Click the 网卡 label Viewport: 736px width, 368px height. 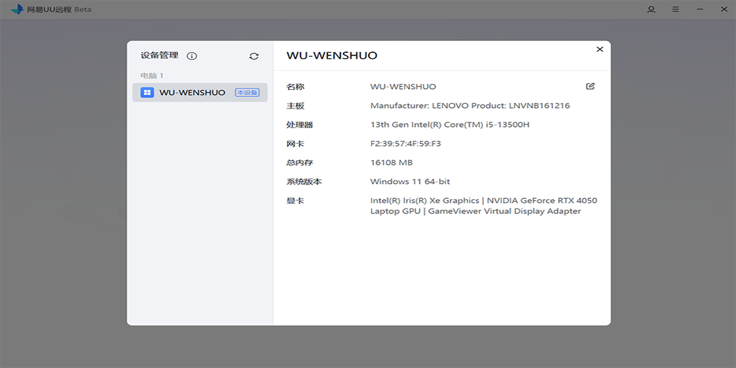[295, 144]
